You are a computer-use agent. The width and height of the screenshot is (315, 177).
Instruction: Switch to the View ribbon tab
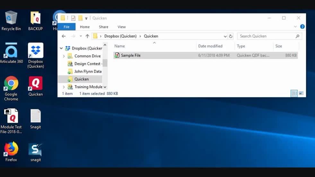click(x=121, y=27)
